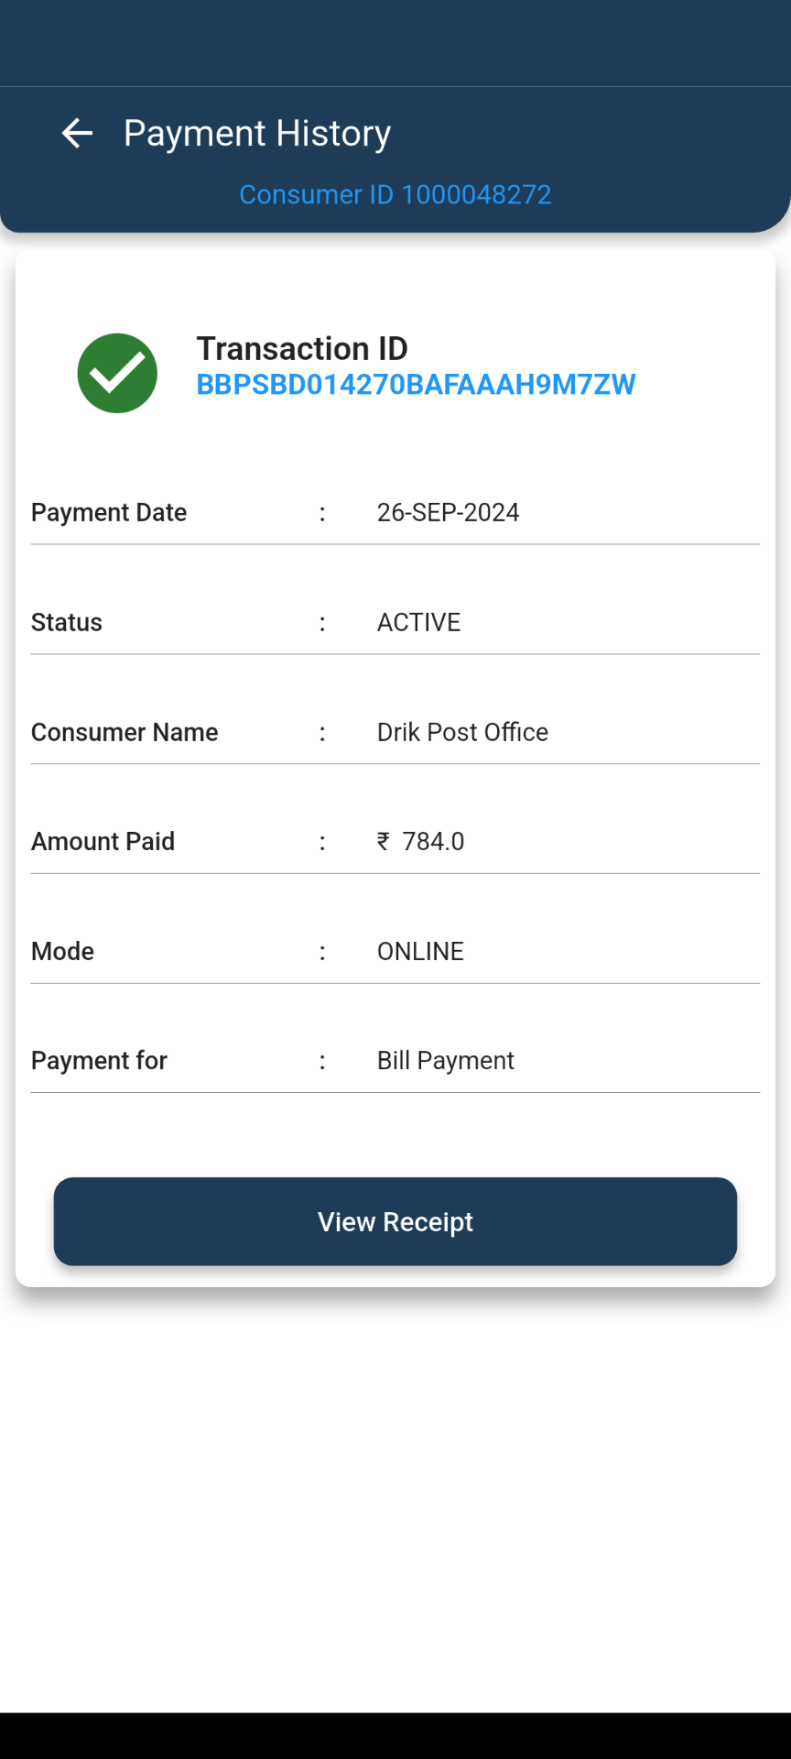Click the Transaction ID heading
The image size is (791, 1759).
click(x=302, y=348)
